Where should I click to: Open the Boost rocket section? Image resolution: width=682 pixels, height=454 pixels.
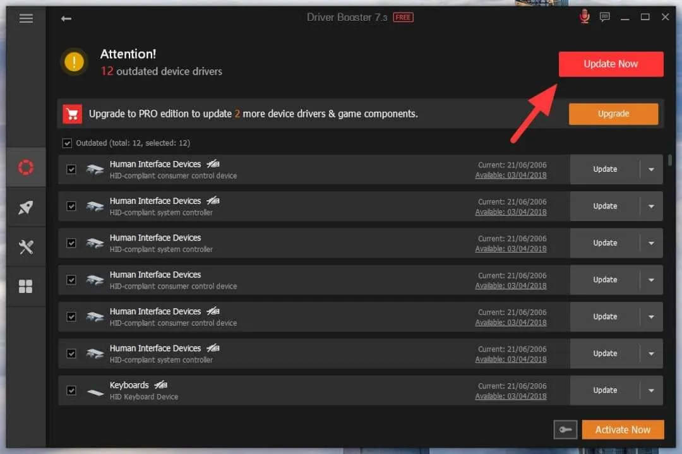[26, 207]
